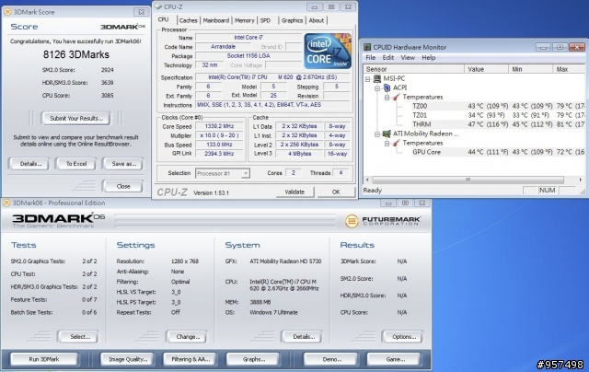Open Edit menu in Hardware Monitor

(x=388, y=57)
